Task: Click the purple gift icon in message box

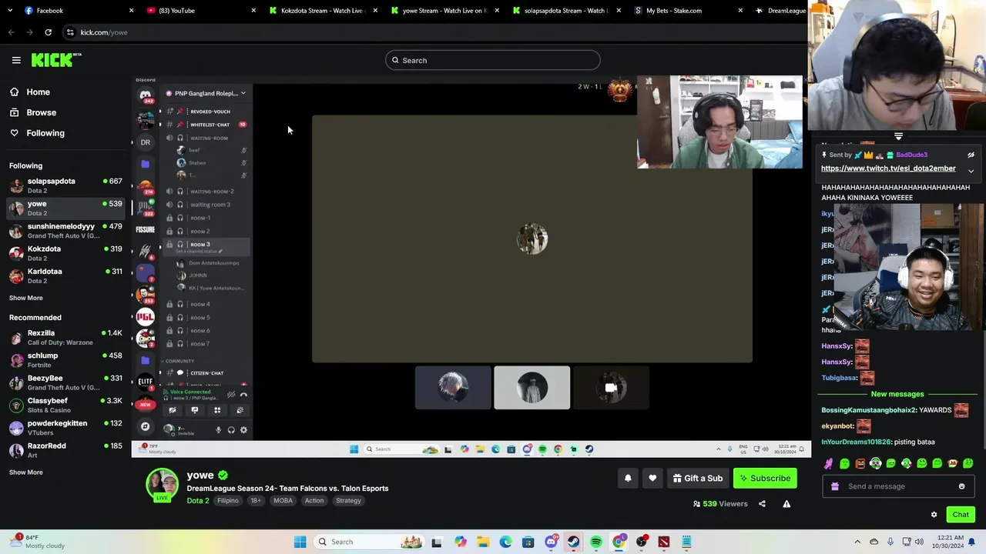Action: pos(834,486)
